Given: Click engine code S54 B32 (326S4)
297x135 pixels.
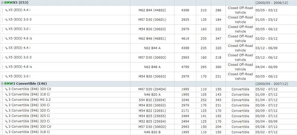Looking at the screenshot, I should click(x=152, y=100).
